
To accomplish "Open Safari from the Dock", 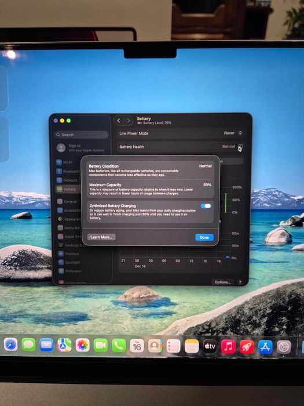I will (x=10, y=345).
